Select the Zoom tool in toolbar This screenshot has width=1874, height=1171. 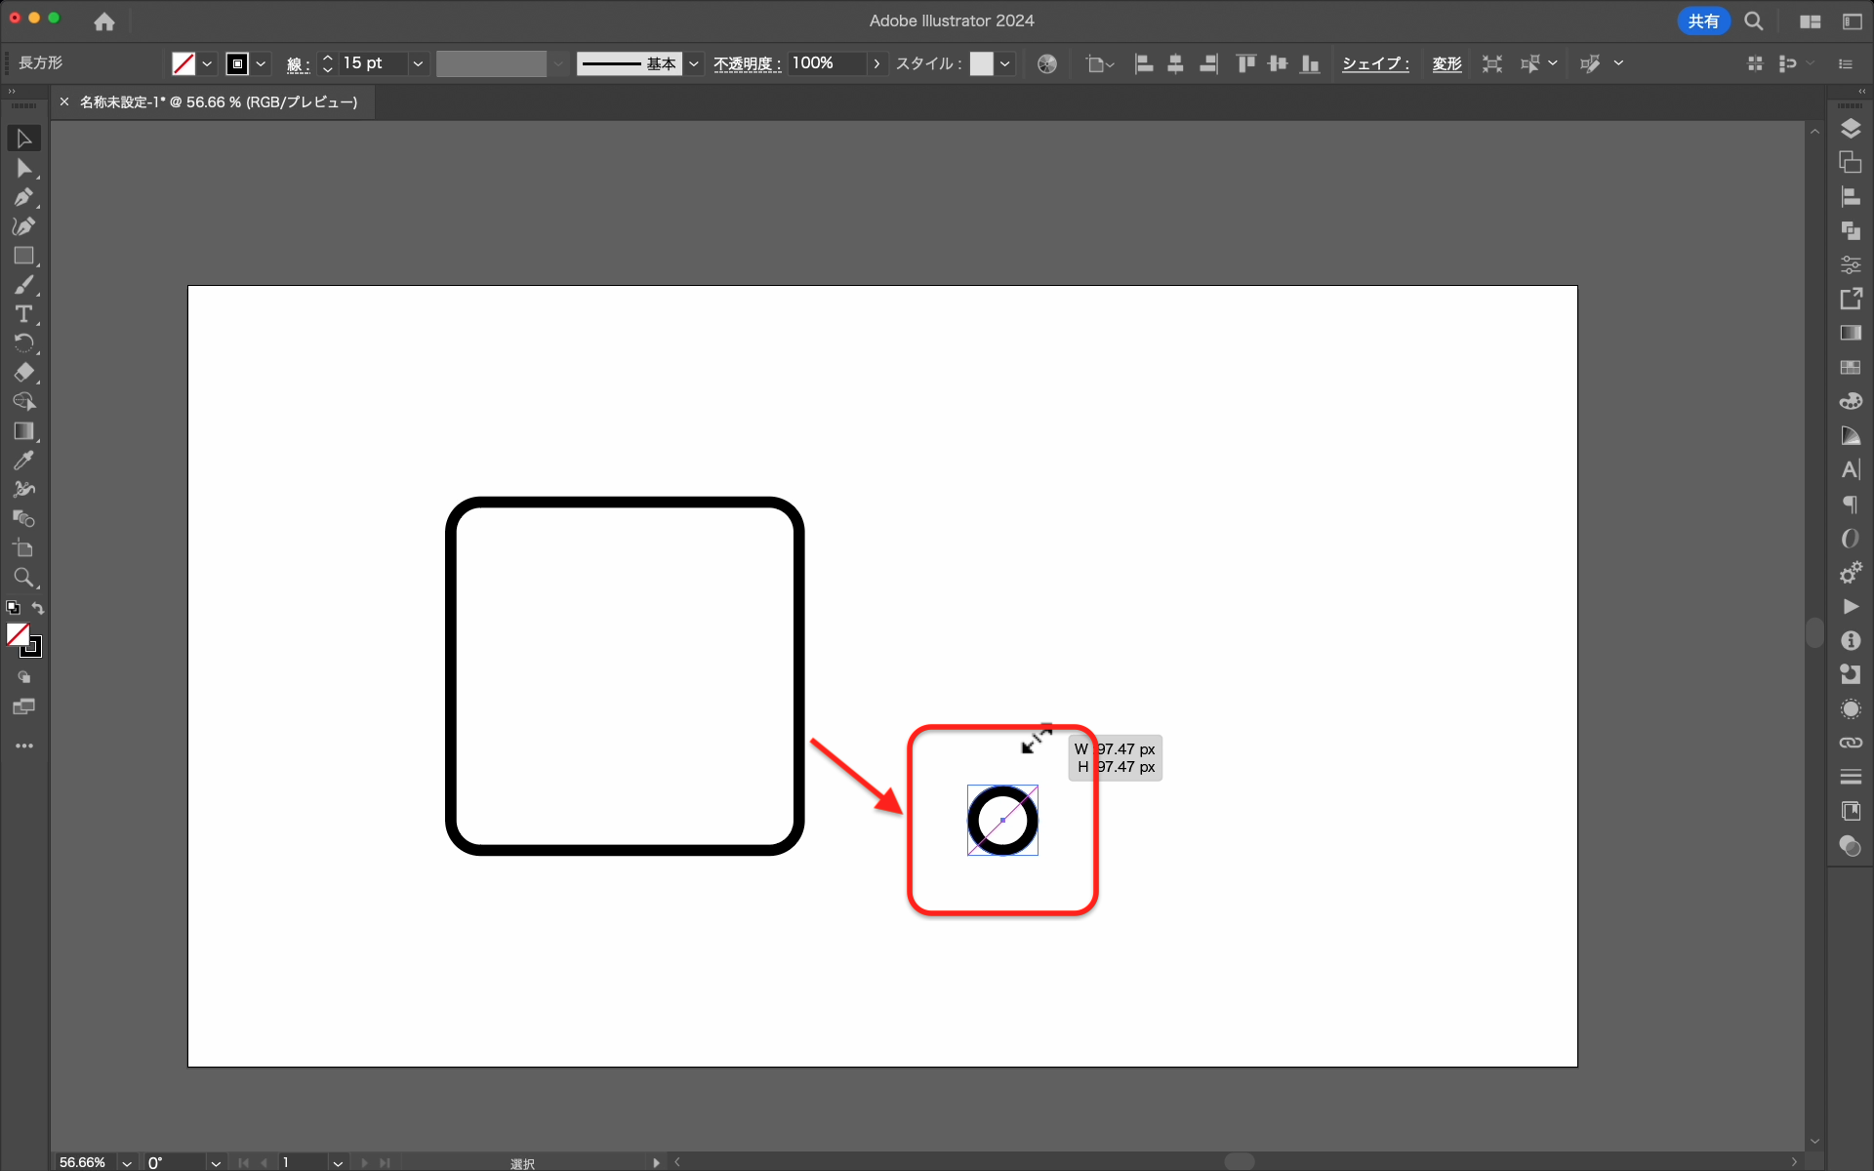[23, 578]
